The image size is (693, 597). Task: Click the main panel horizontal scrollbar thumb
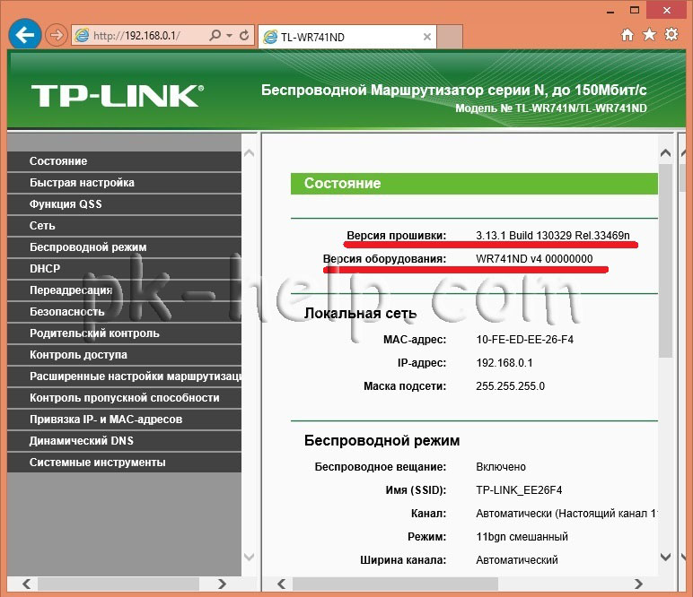click(x=395, y=584)
